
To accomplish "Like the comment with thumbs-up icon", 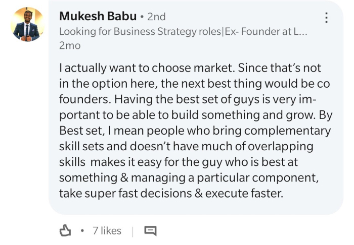I will click(x=65, y=230).
